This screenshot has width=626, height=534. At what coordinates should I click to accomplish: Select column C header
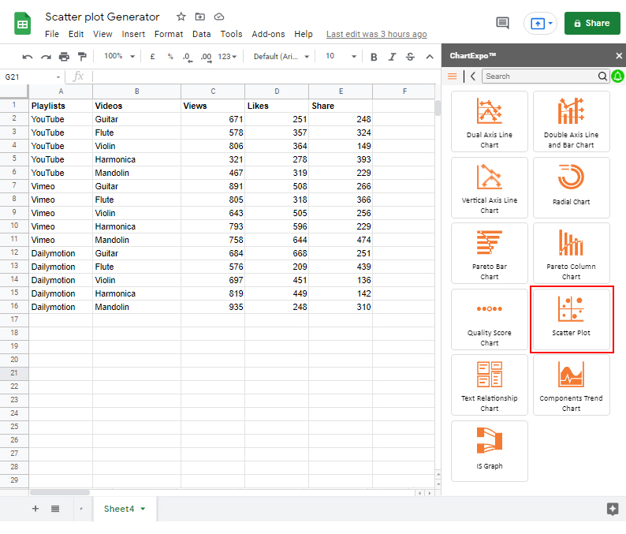pos(213,91)
